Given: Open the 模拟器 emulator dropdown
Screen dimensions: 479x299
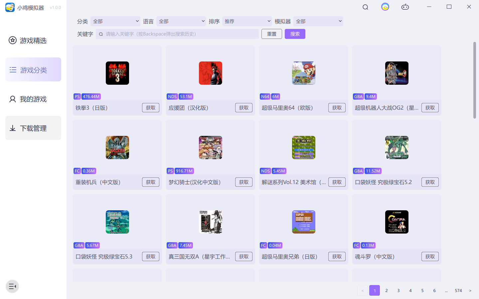Looking at the screenshot, I should (318, 21).
